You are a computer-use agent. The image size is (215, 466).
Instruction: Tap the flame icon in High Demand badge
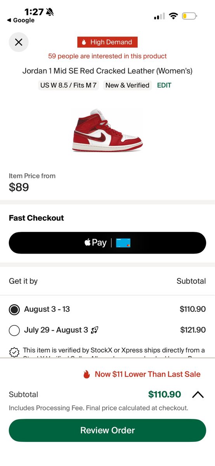pos(84,42)
